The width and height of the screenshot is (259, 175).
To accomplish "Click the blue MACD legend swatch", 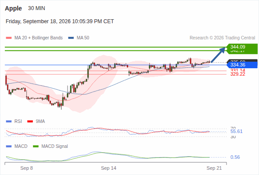I will click(9, 147).
